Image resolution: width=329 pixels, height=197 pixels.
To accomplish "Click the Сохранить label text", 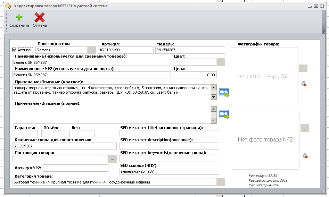I will (19, 25).
